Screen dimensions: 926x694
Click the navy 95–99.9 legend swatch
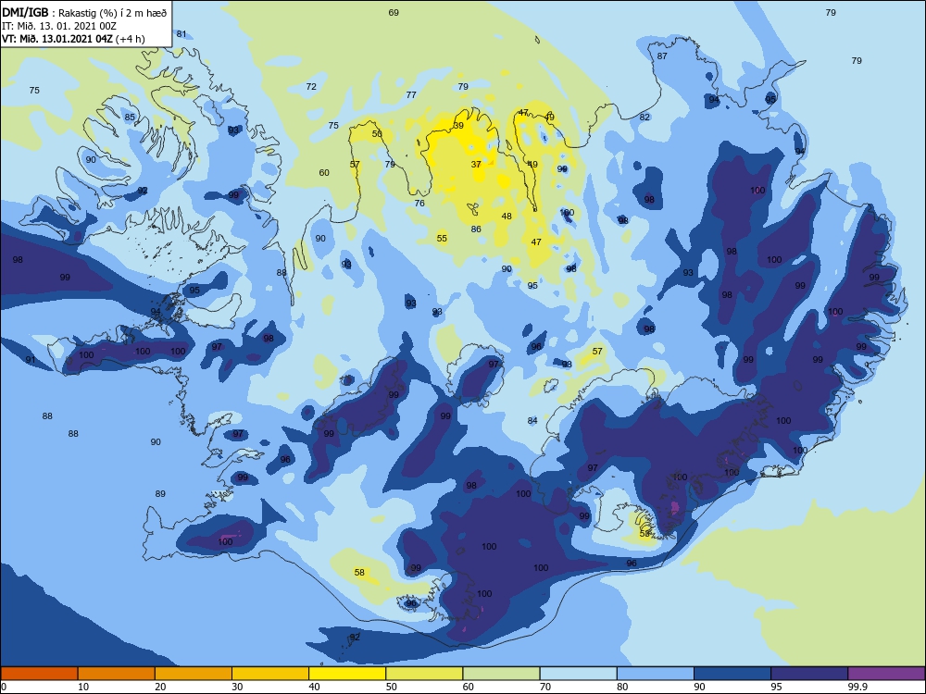click(x=809, y=674)
